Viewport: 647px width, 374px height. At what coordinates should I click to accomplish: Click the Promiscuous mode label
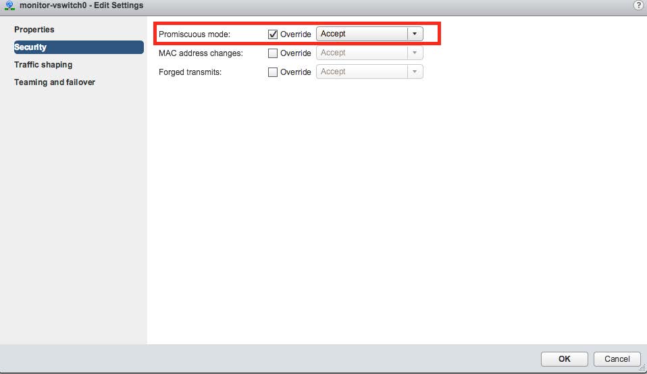[195, 34]
